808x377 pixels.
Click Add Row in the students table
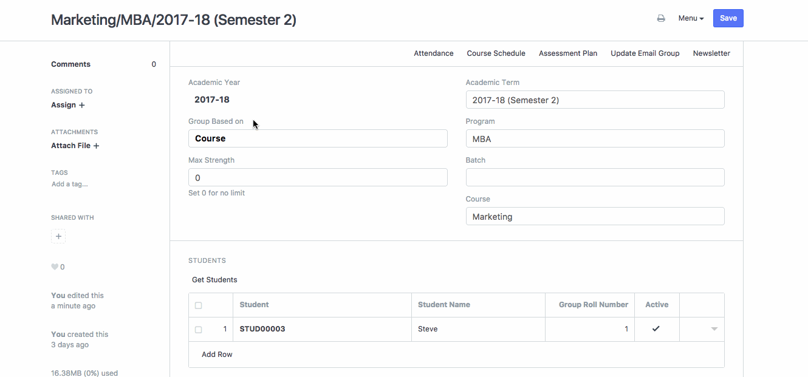217,355
